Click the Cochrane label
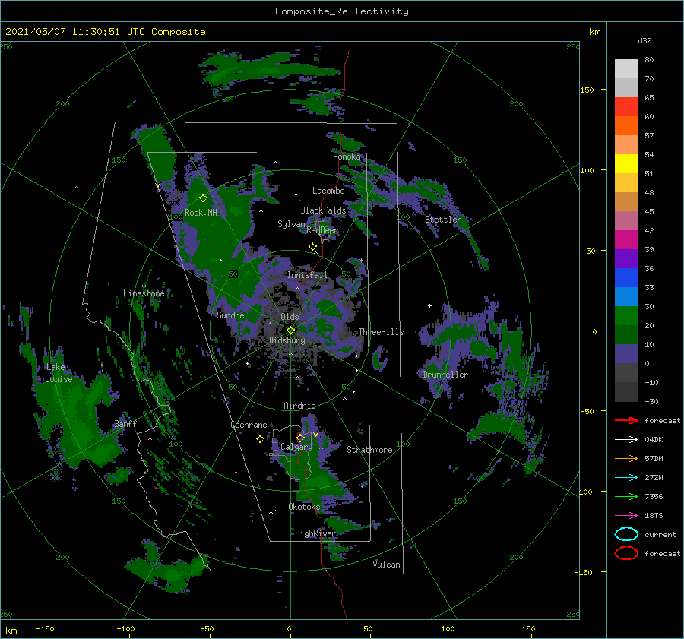 tap(249, 425)
